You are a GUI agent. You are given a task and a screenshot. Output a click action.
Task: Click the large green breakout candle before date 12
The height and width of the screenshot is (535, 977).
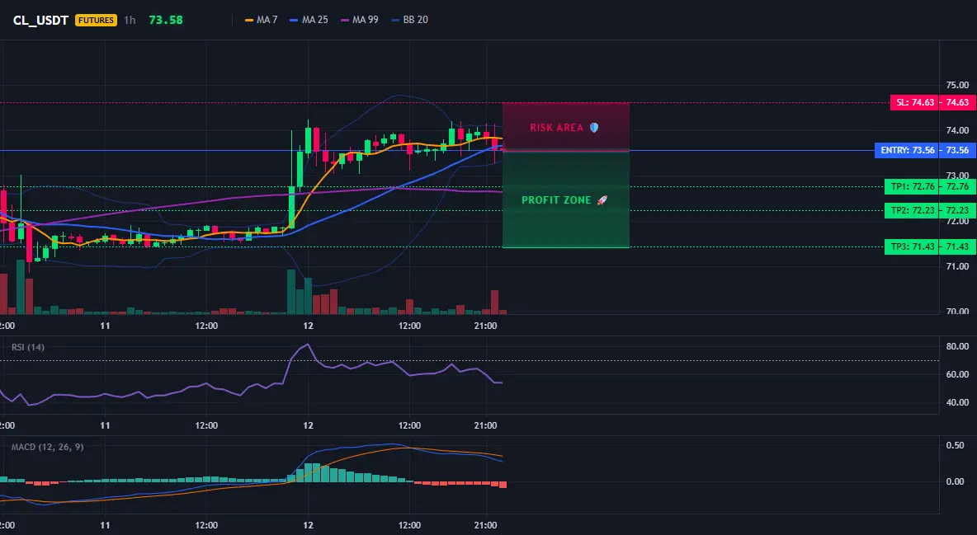pos(291,207)
